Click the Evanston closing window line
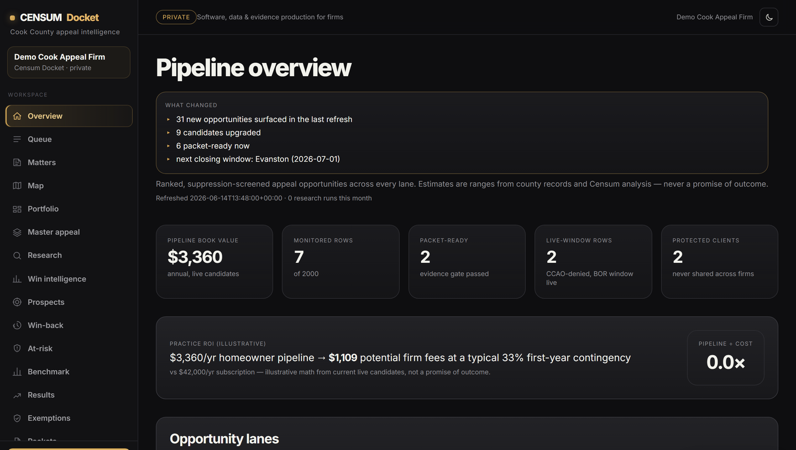Viewport: 796px width, 450px height. coord(258,159)
